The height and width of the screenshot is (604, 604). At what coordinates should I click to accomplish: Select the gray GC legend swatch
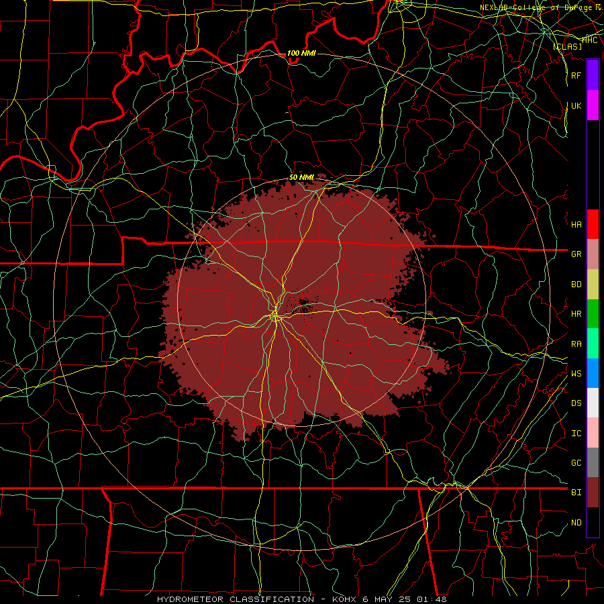[x=593, y=462]
